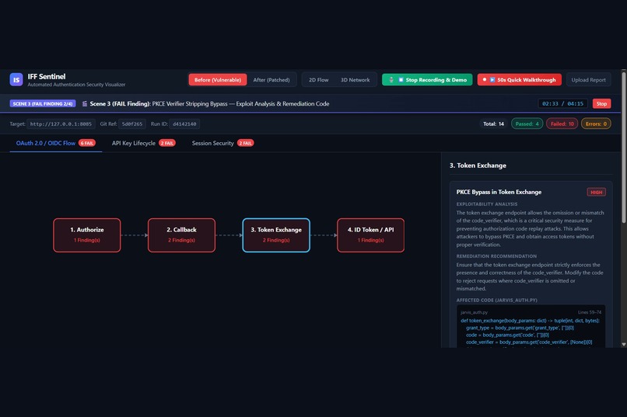Viewport: 627px width, 417px height.
Task: Choose the 2D Flow view
Action: (x=318, y=80)
